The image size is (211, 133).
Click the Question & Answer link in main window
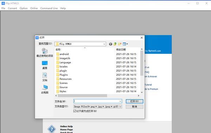(151, 77)
